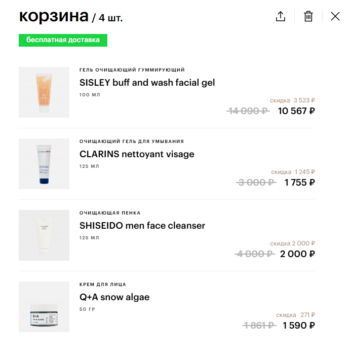Click the share cart icon
This screenshot has height=358, width=353.
pyautogui.click(x=281, y=16)
